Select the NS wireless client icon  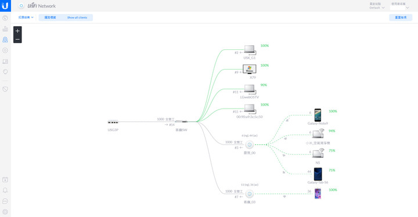pos(318,153)
